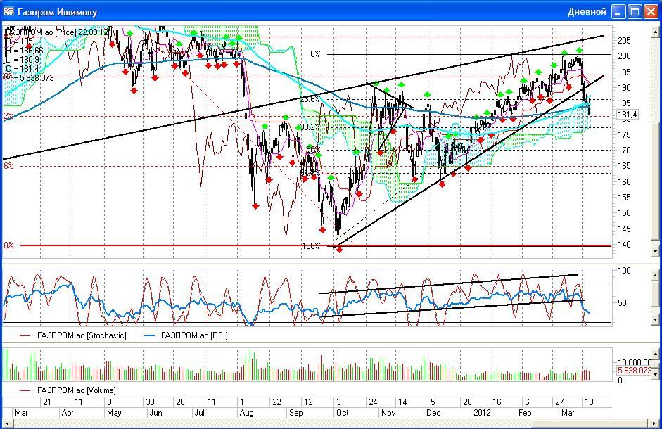Click the boxed current price marker 181,4 on the price axis
Viewport: 662px width, 429px height.
click(627, 115)
